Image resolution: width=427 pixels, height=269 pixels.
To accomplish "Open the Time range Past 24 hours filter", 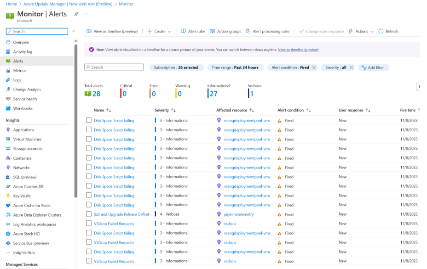I will click(235, 67).
